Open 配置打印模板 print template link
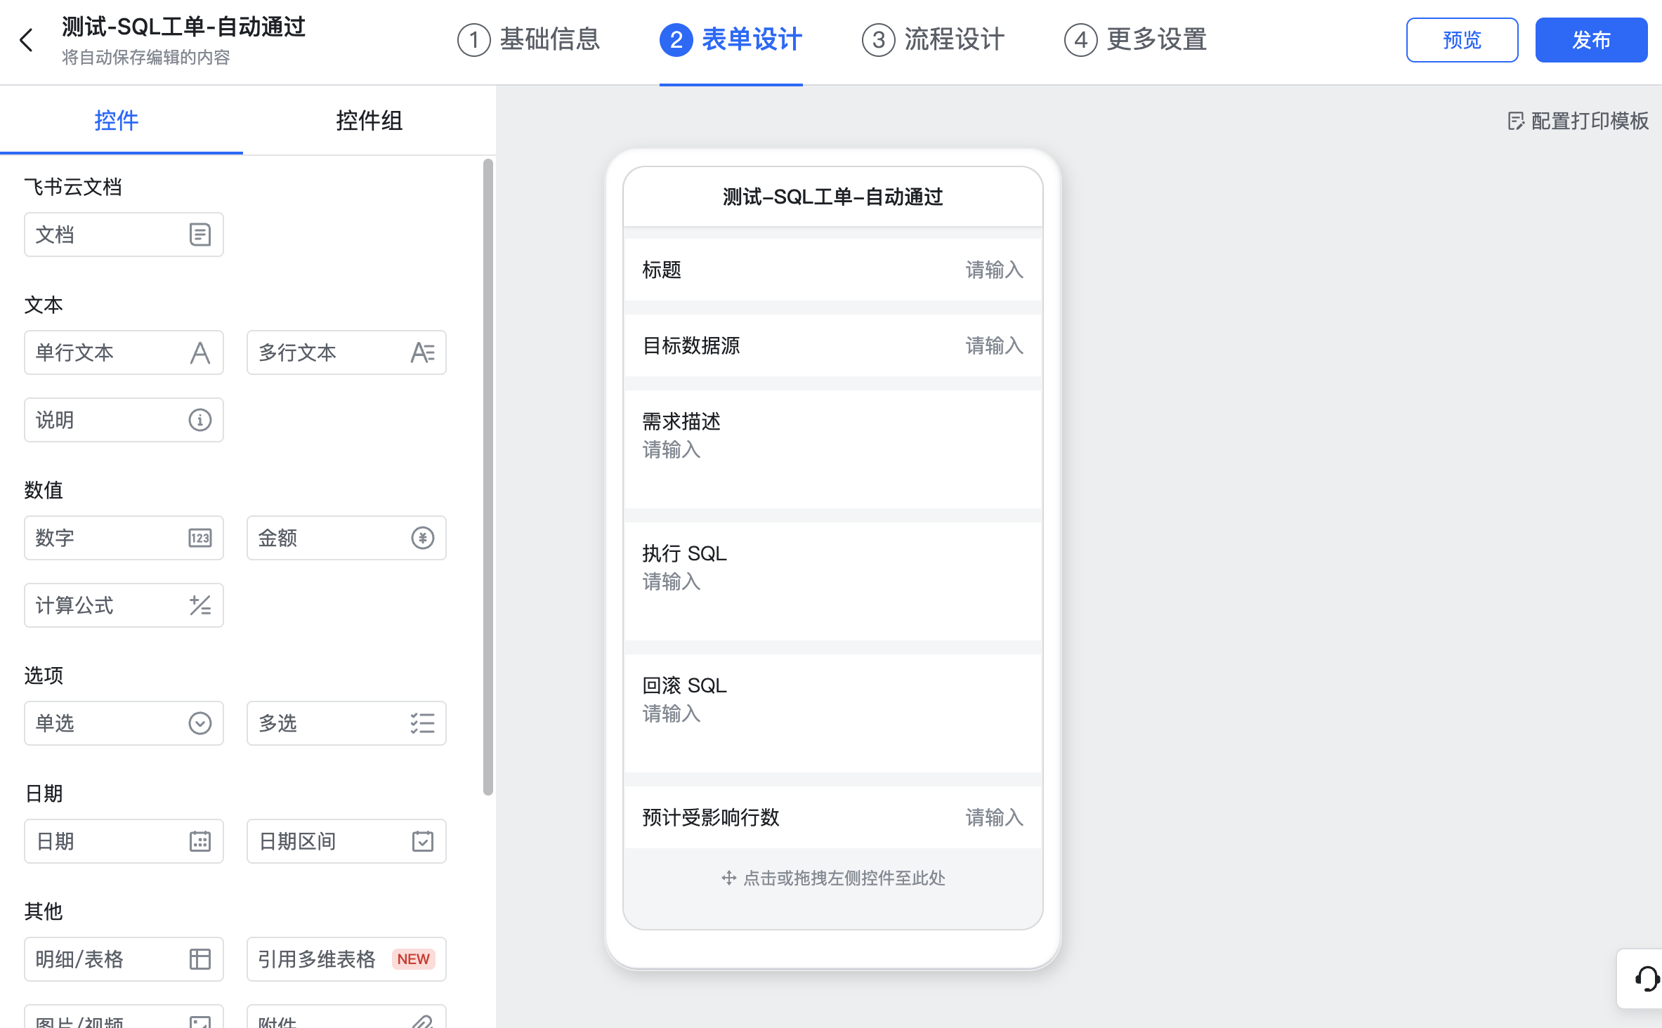 tap(1578, 121)
